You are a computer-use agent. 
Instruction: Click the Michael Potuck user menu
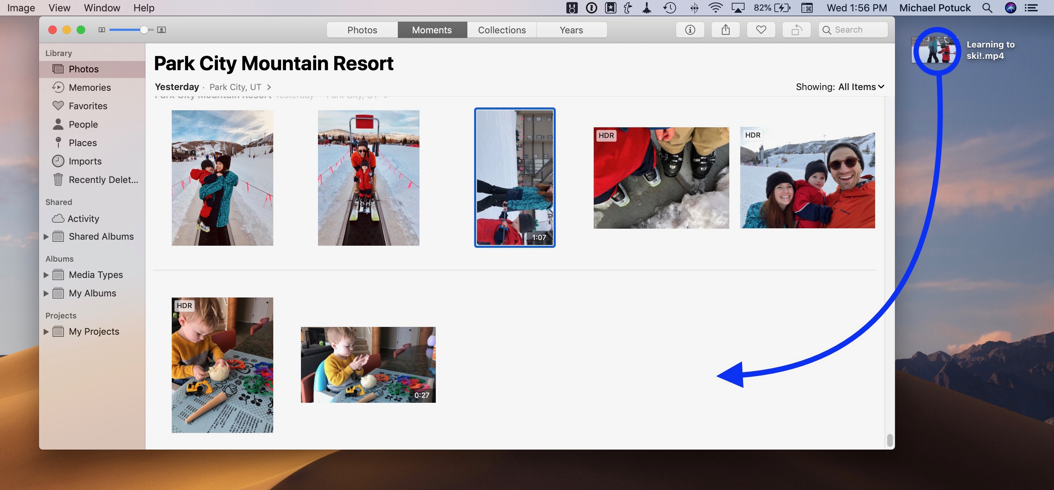coord(934,8)
